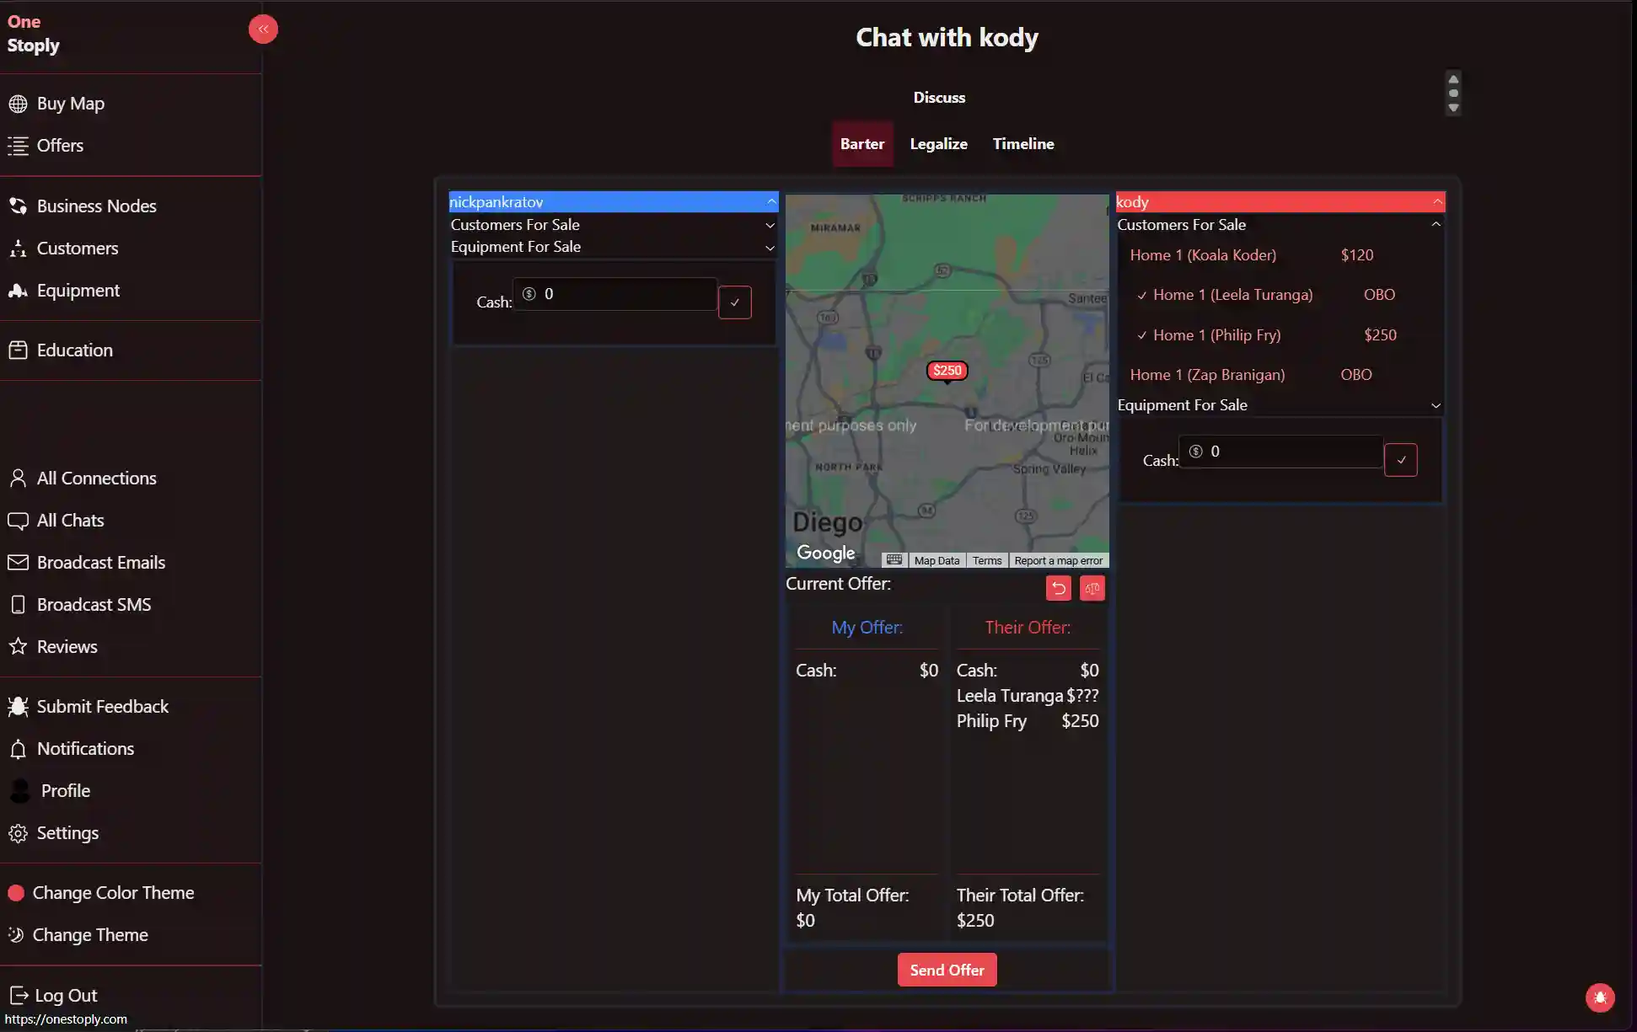Click the undo arrow to reset current offer

click(1058, 587)
